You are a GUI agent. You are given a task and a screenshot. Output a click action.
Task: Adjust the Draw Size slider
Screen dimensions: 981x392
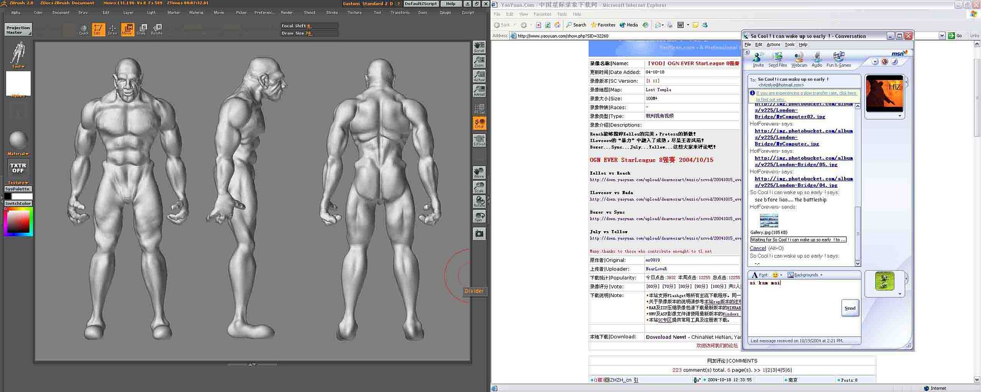[309, 33]
